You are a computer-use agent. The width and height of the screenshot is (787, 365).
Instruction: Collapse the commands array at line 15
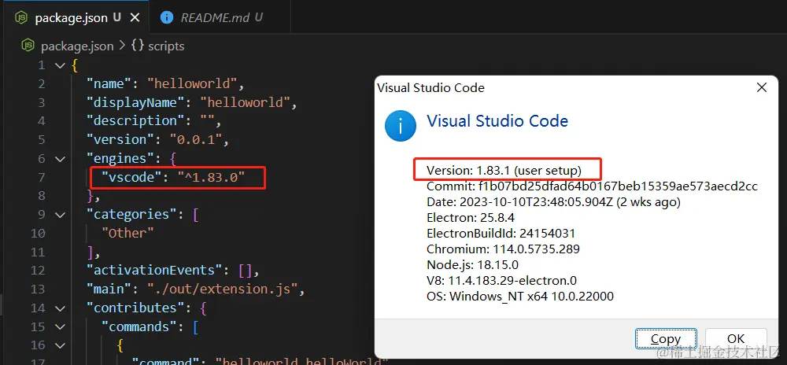[60, 327]
